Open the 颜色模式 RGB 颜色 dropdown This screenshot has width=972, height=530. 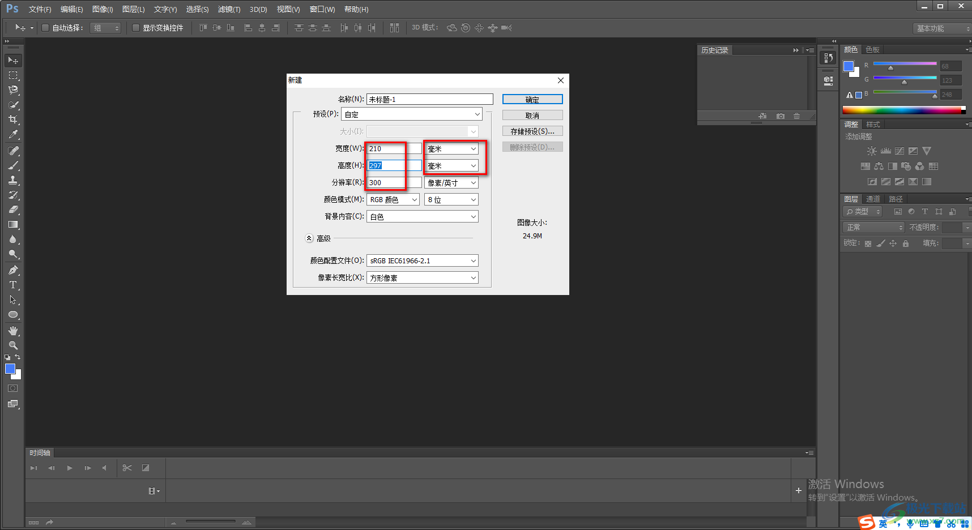pyautogui.click(x=393, y=200)
